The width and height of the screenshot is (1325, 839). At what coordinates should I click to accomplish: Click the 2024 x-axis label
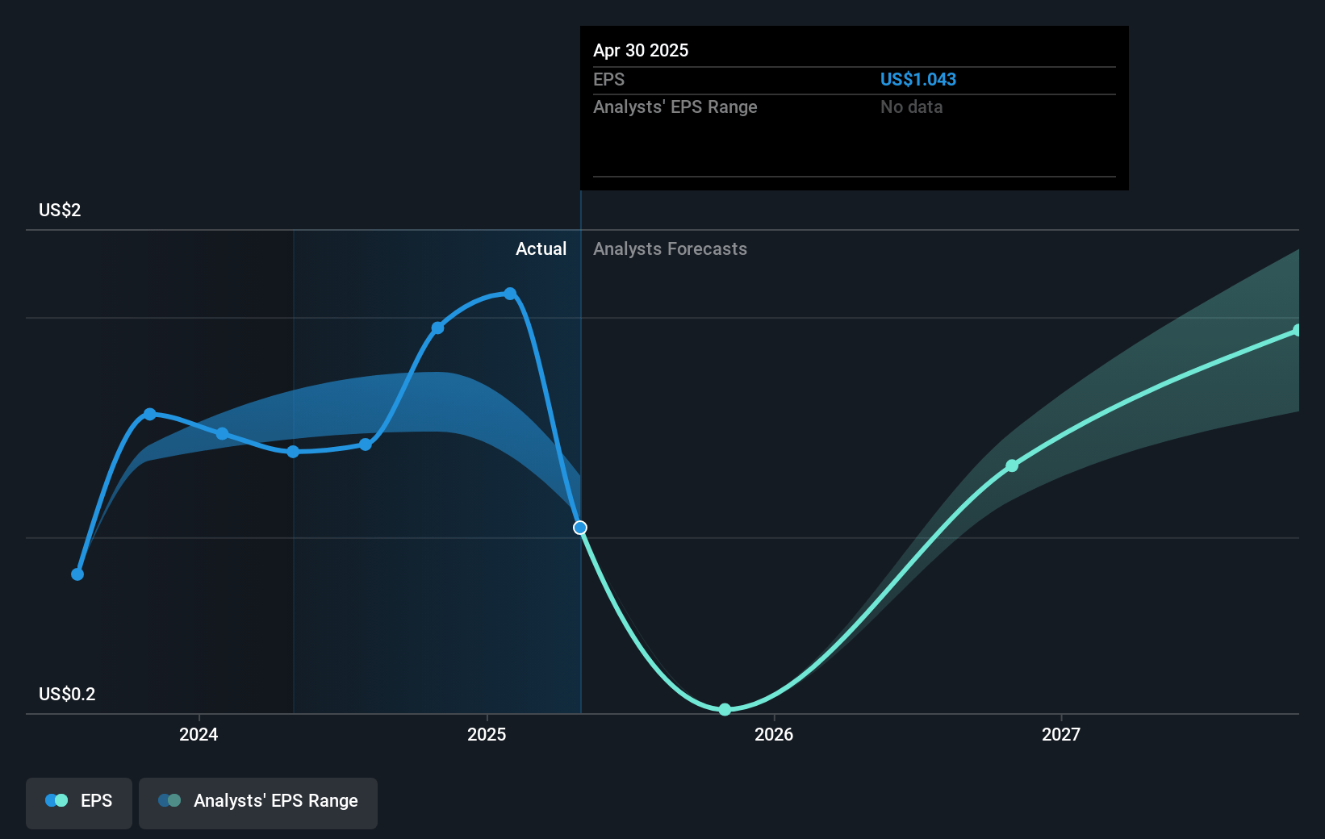[199, 734]
